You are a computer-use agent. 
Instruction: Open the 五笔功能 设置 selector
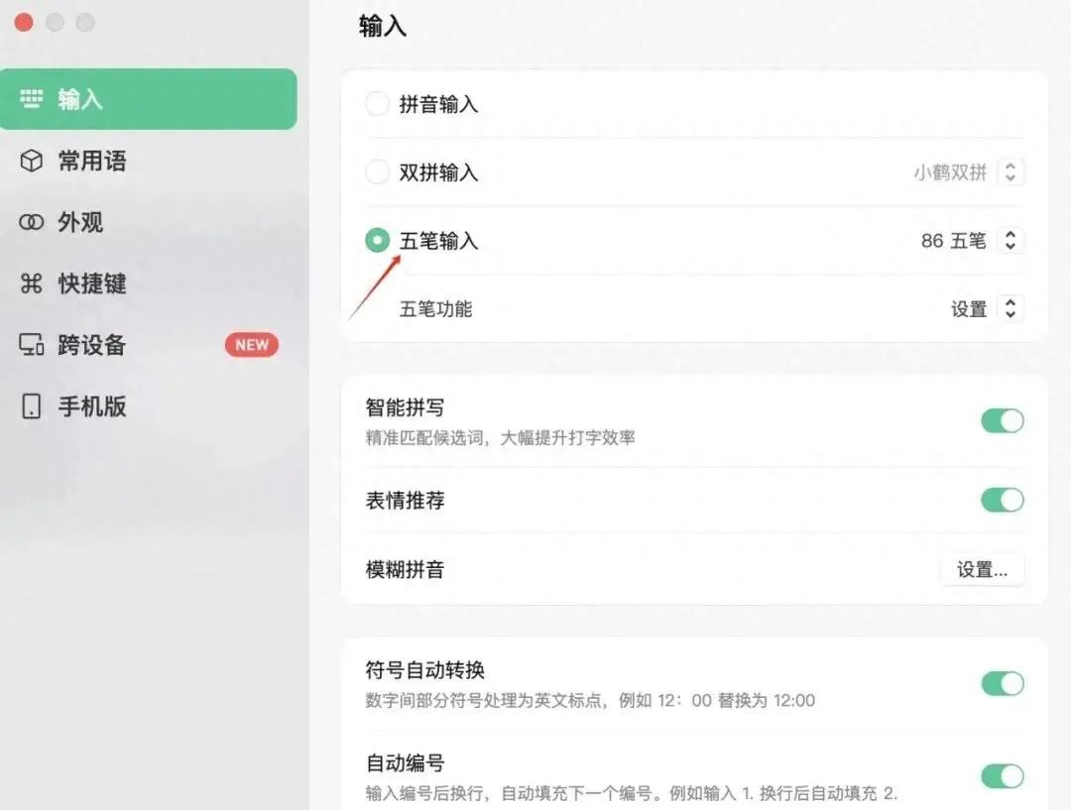[x=1010, y=308]
